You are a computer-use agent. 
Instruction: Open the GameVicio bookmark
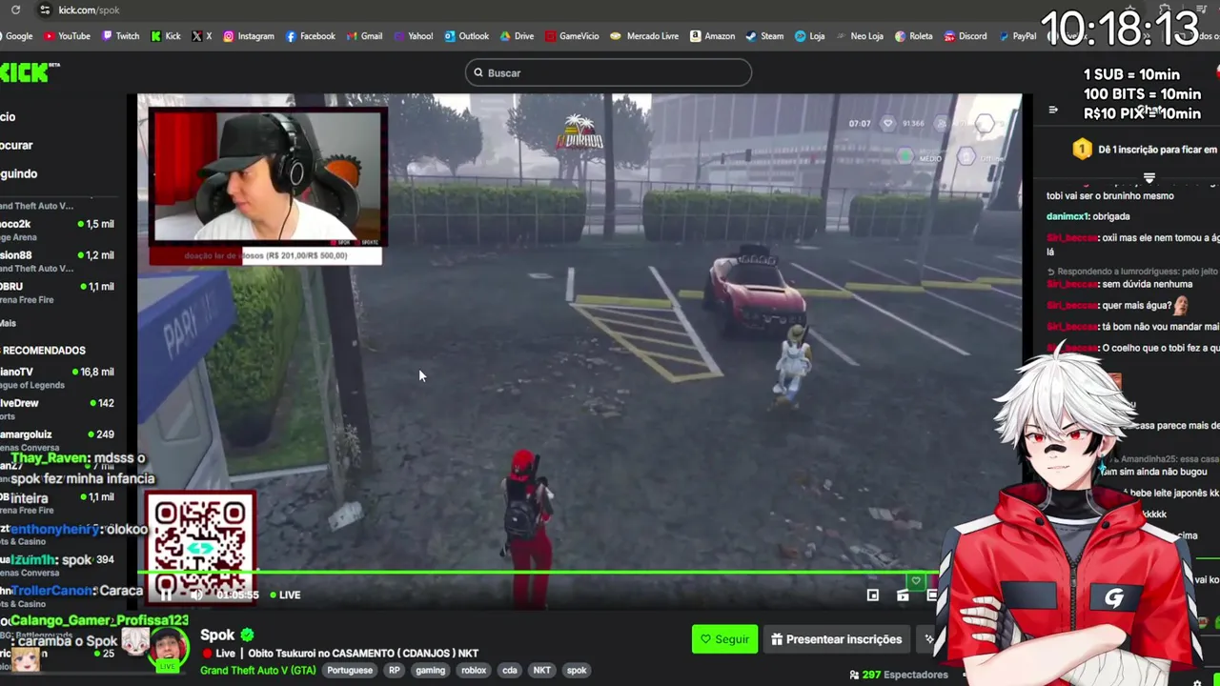tap(572, 36)
